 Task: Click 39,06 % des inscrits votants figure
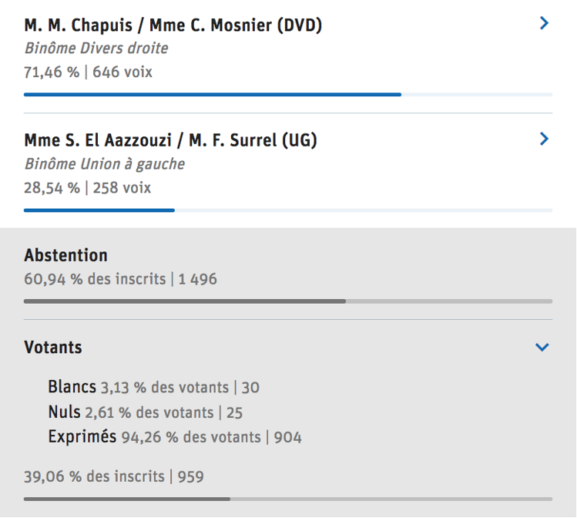click(114, 476)
